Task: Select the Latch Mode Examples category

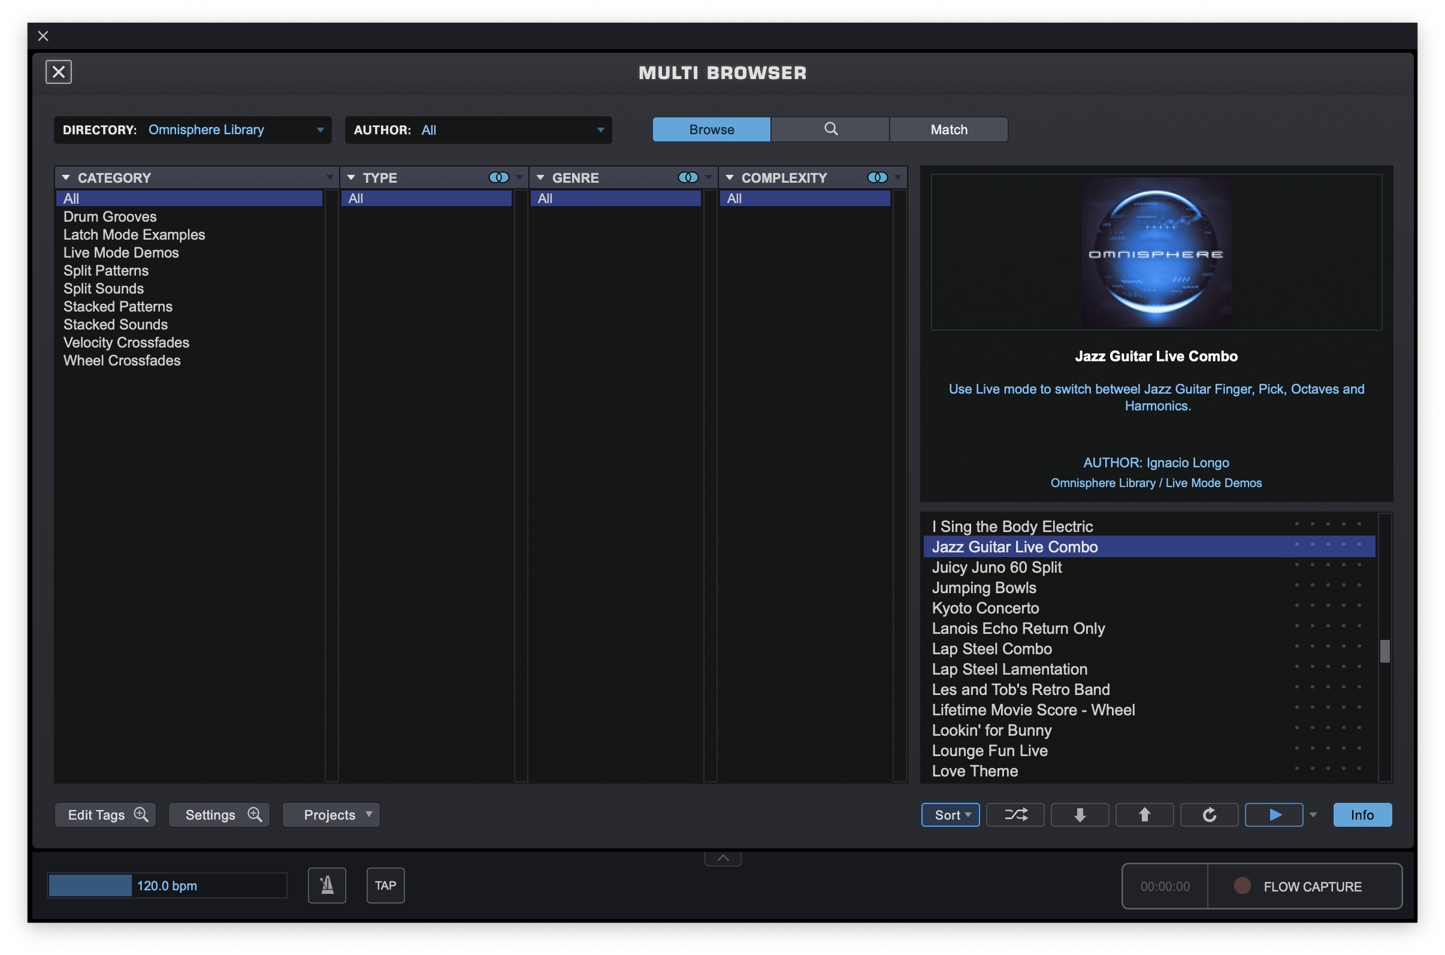Action: point(189,234)
